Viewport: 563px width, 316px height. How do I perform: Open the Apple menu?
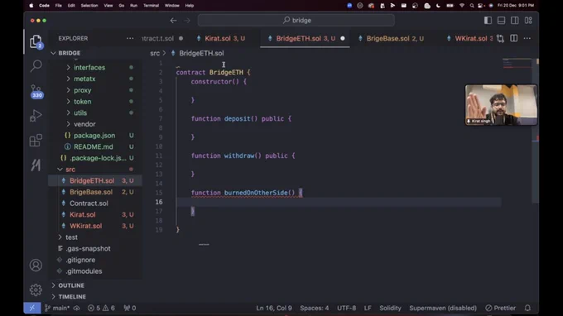click(31, 6)
